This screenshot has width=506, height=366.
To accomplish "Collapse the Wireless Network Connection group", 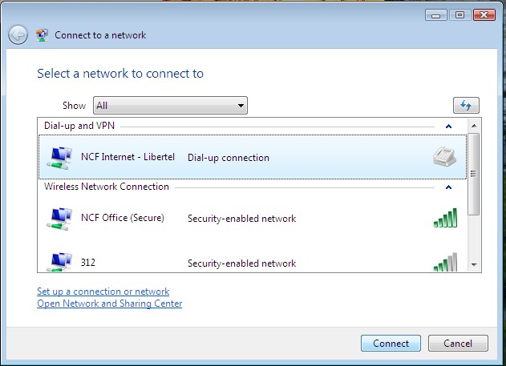I will click(448, 187).
